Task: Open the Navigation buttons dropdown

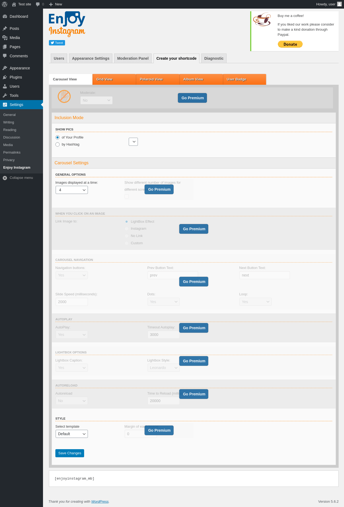Action: 72,275
